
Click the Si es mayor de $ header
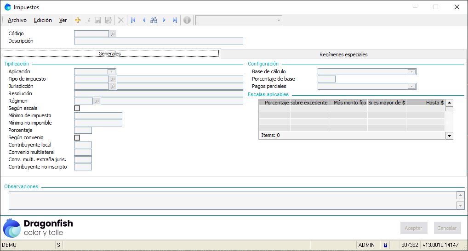[x=387, y=103]
